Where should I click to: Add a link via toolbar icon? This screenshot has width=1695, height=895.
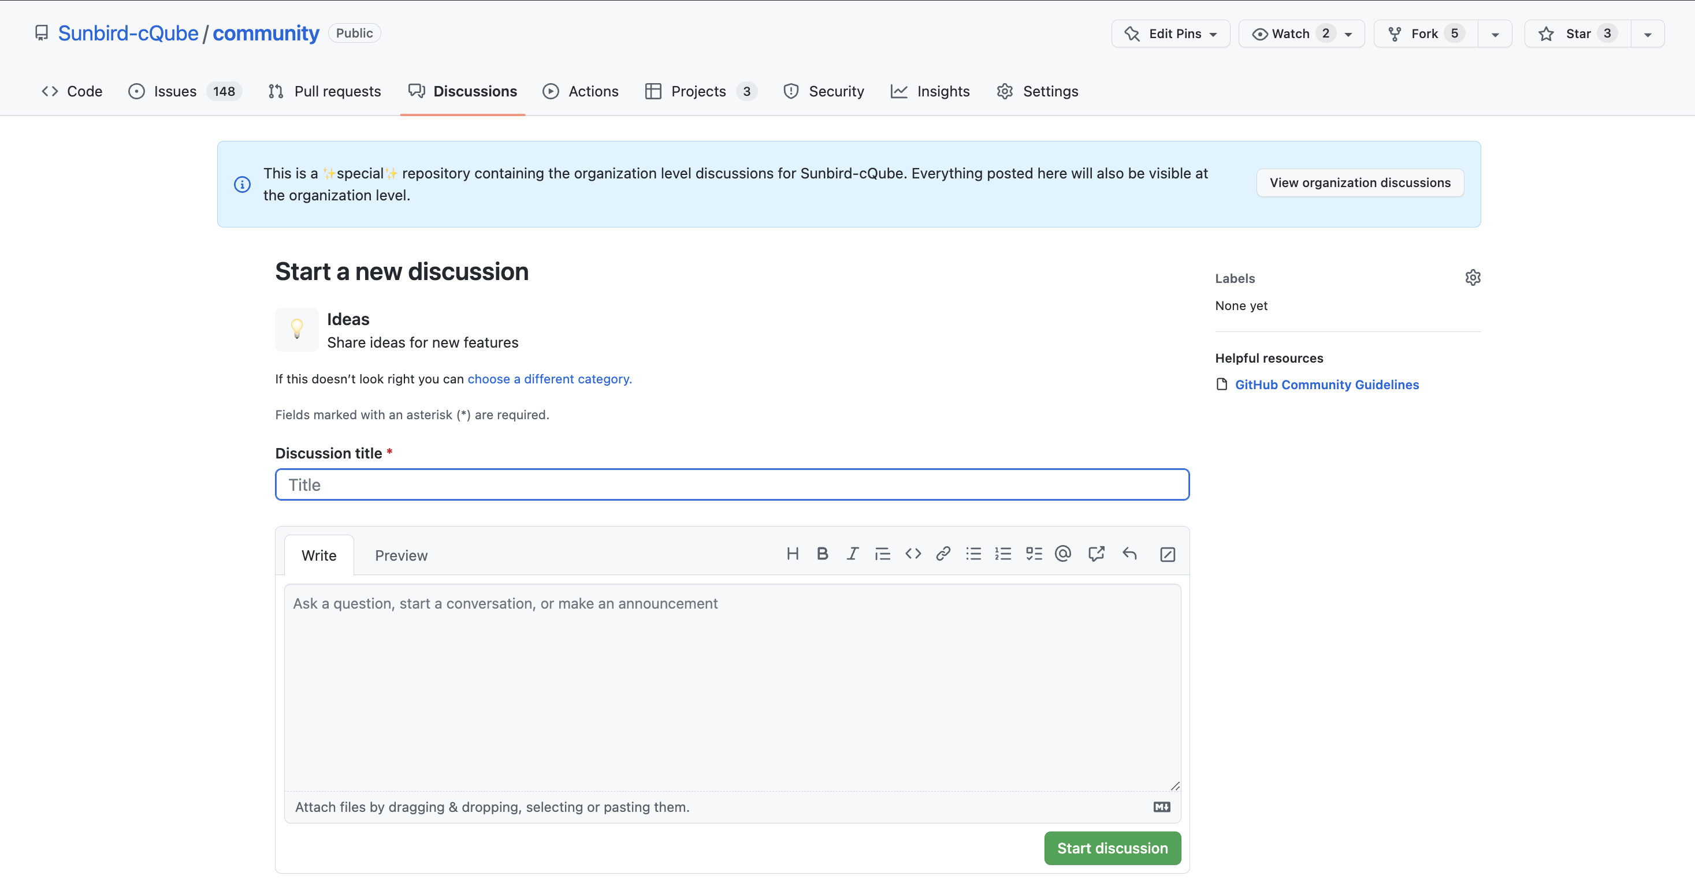coord(943,554)
